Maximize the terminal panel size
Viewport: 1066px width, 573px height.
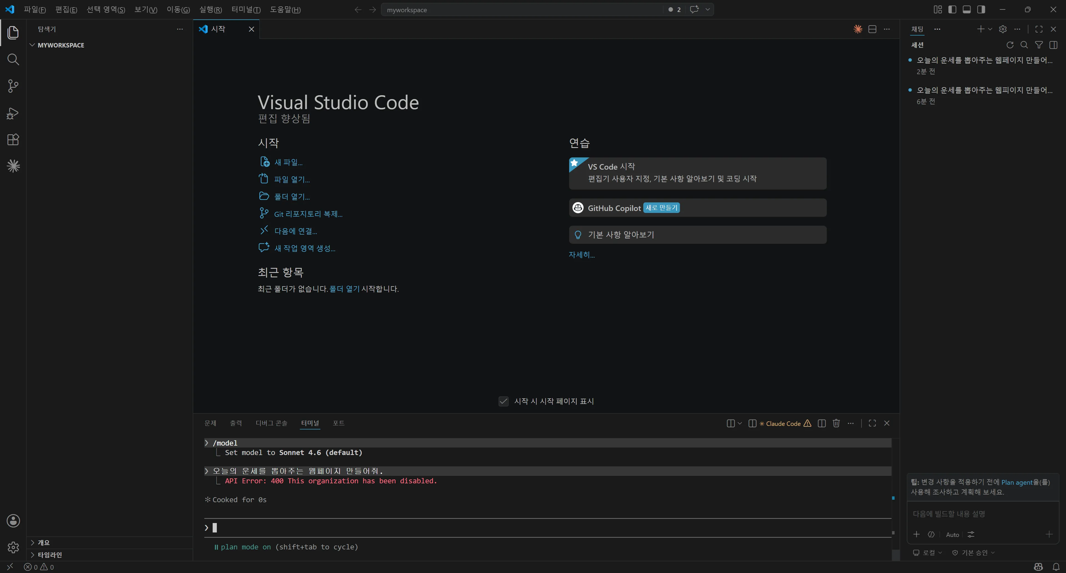click(872, 423)
